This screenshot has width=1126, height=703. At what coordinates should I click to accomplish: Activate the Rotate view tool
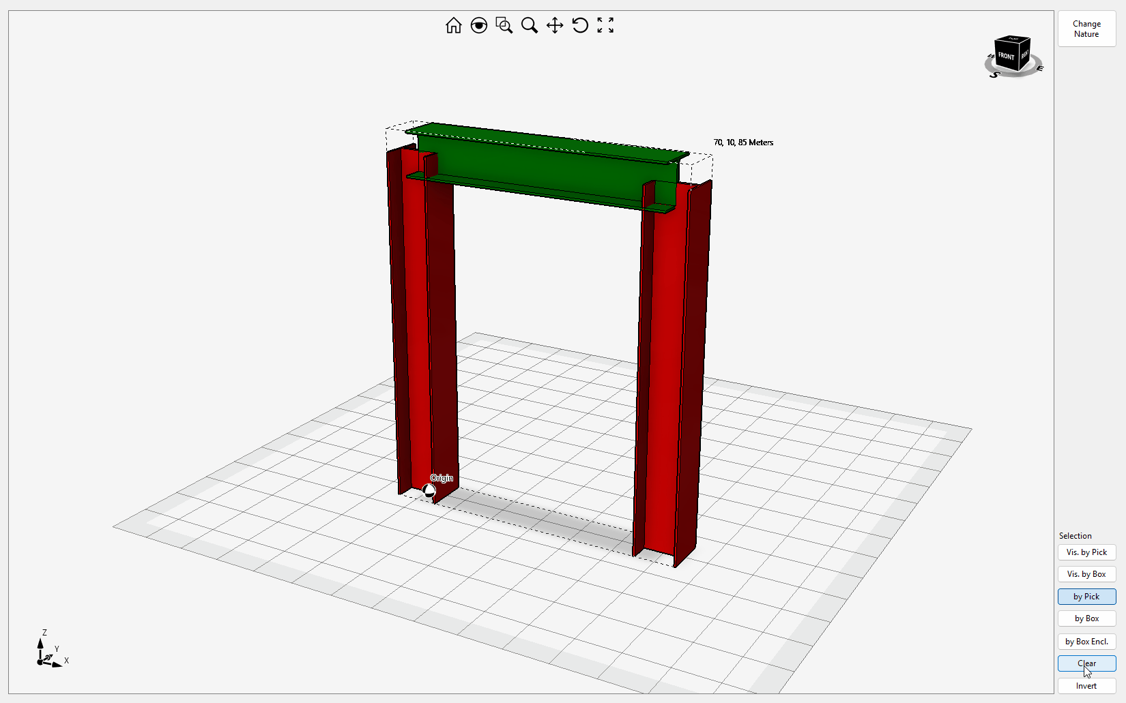click(580, 26)
